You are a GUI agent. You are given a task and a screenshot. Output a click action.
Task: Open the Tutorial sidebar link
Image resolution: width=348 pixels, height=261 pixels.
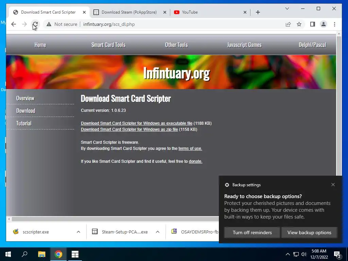[24, 123]
